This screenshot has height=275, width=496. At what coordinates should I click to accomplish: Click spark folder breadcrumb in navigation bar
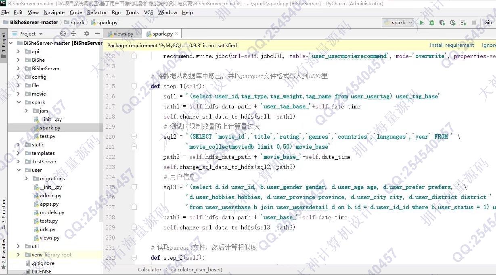click(74, 23)
